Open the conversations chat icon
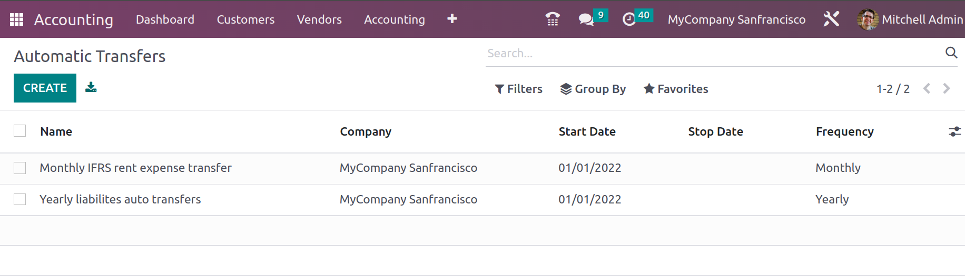The width and height of the screenshot is (965, 276). (x=586, y=19)
